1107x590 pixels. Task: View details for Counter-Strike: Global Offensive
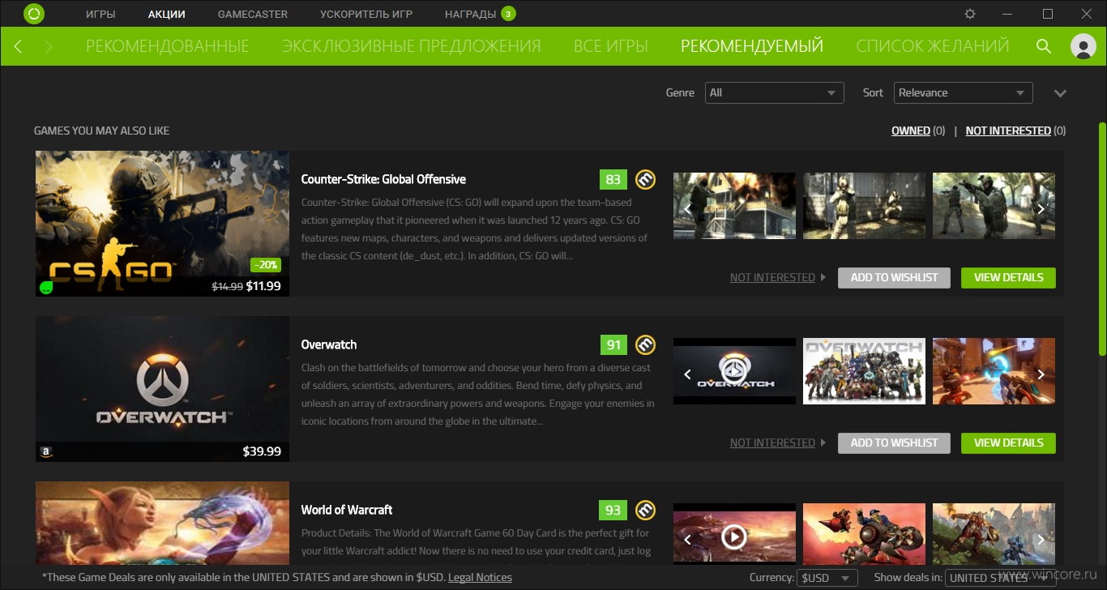pos(1008,277)
